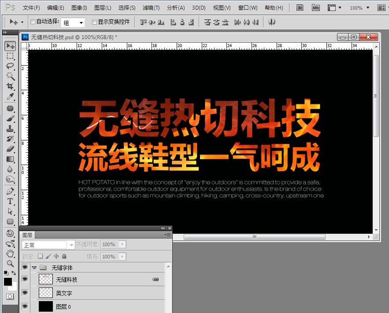Open the 不透明度 slider arrow
This screenshot has height=313, width=389.
pos(122,244)
